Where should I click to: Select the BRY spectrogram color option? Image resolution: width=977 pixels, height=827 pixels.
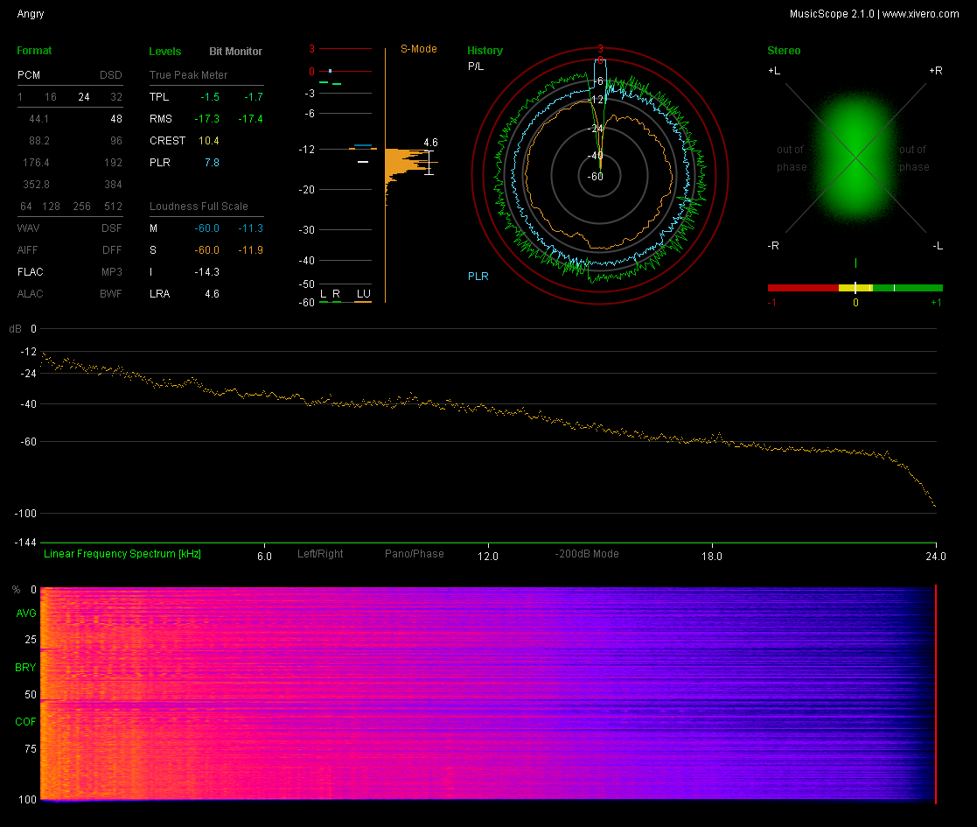(x=26, y=668)
